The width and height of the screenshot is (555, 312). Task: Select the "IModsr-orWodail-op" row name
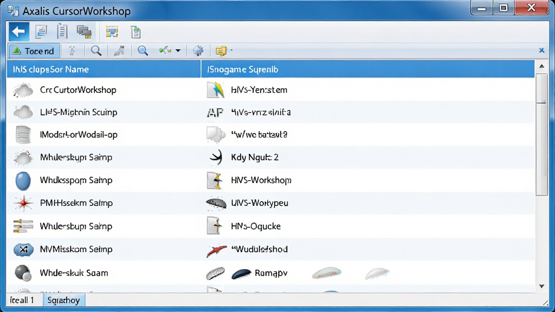click(x=79, y=135)
